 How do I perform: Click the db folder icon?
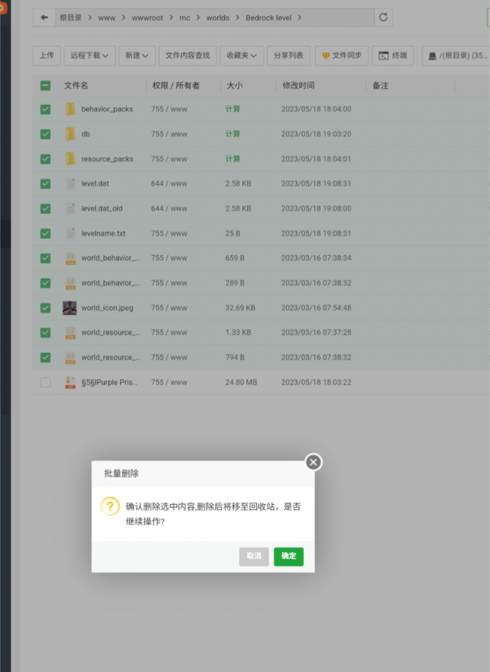tap(70, 134)
